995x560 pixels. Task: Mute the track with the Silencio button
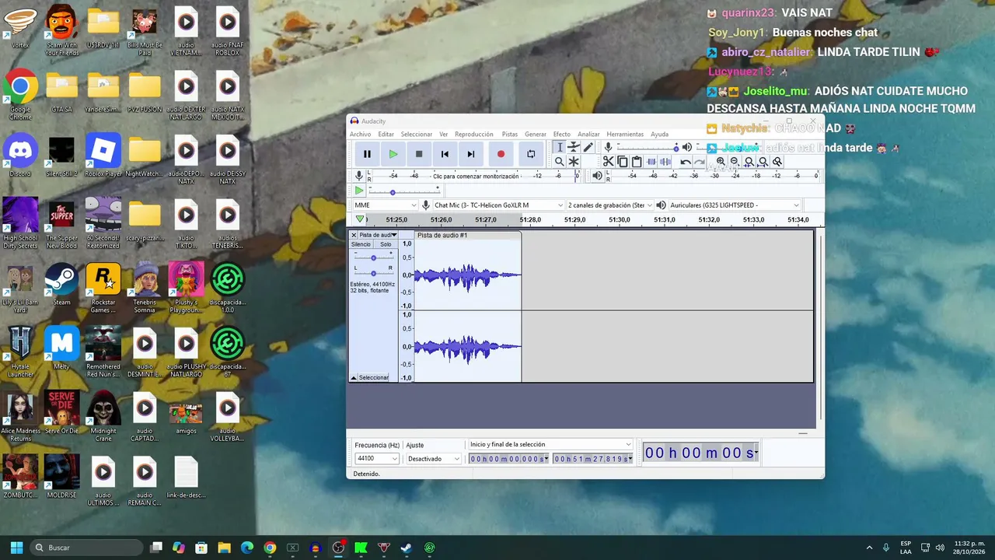[x=361, y=244]
